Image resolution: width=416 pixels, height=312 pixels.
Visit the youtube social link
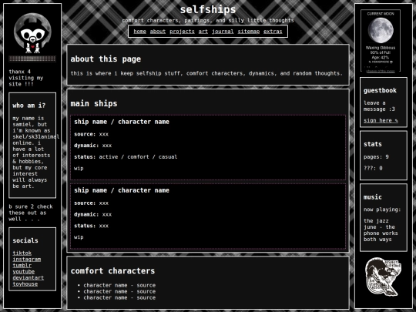pyautogui.click(x=24, y=271)
